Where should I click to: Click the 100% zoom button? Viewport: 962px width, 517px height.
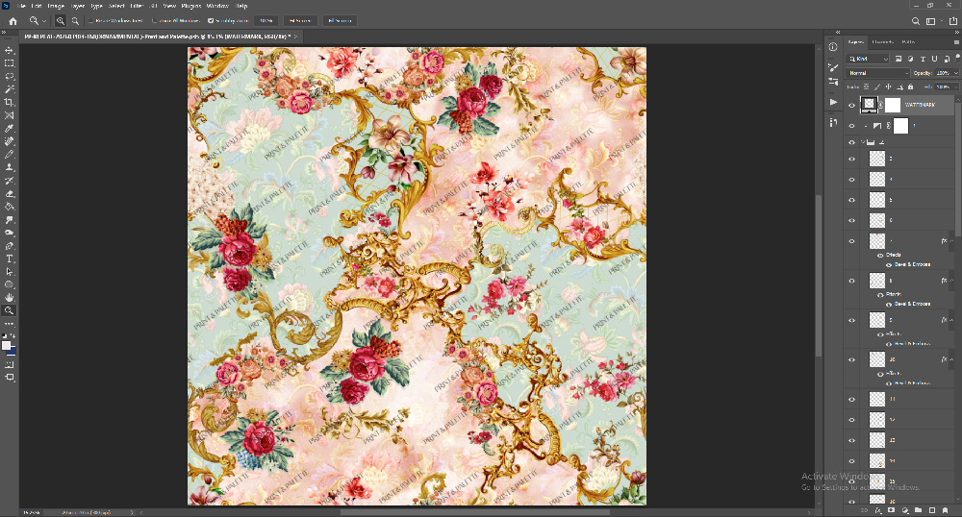(266, 21)
